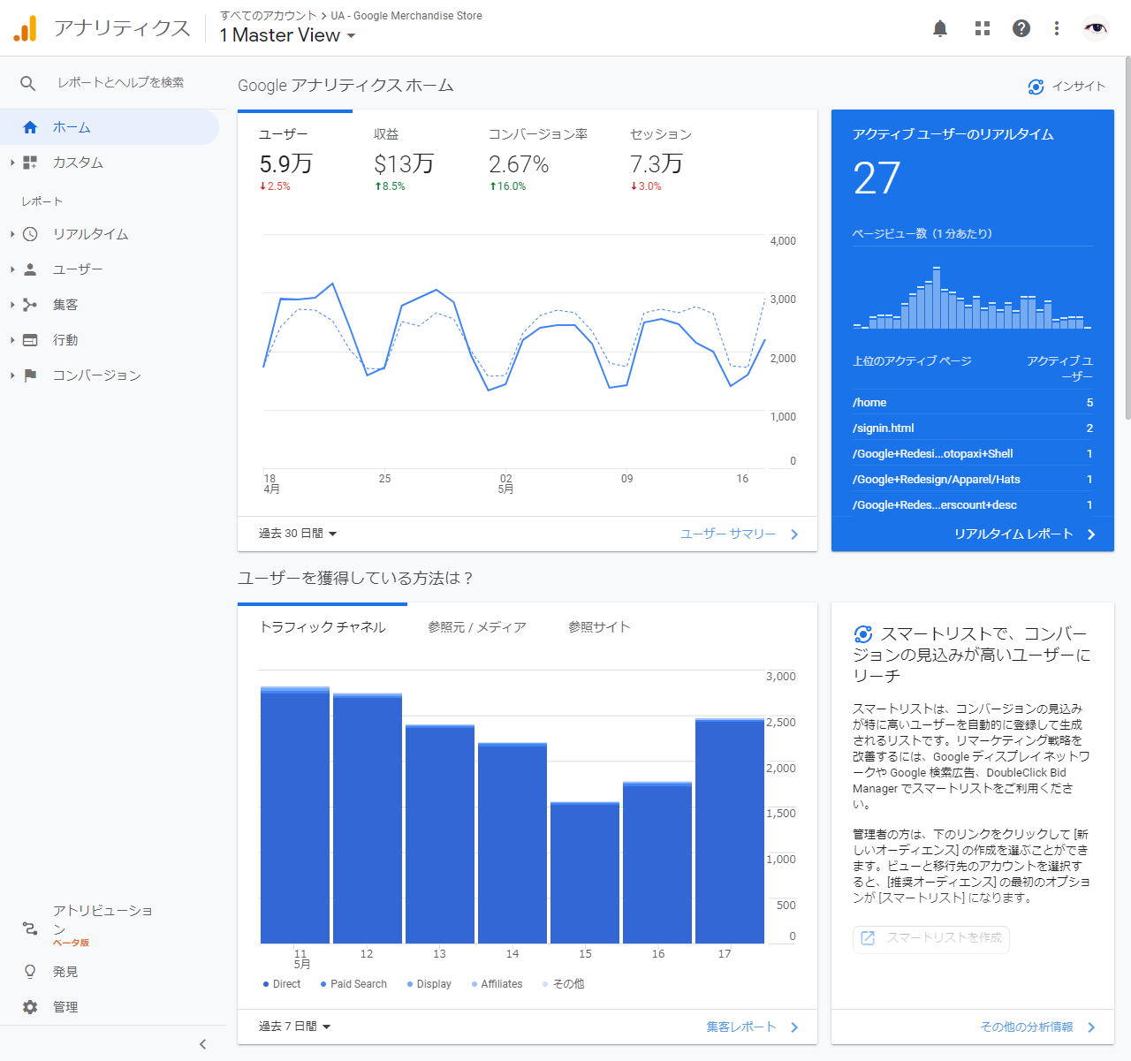Click the その他 legend label
Viewport: 1131px width, 1061px height.
(569, 984)
